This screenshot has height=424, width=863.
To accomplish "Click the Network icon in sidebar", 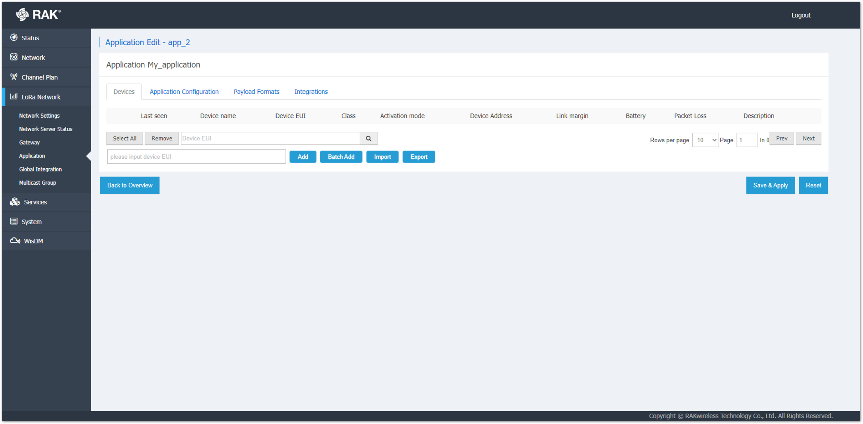I will [x=14, y=57].
